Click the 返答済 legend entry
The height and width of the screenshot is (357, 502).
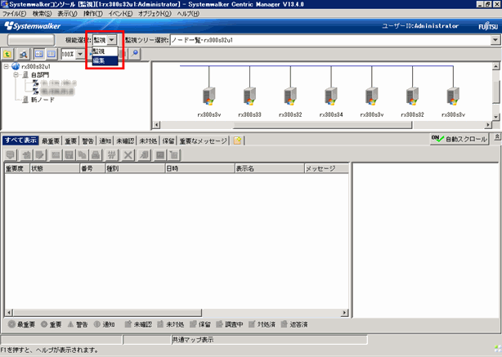coord(294,324)
